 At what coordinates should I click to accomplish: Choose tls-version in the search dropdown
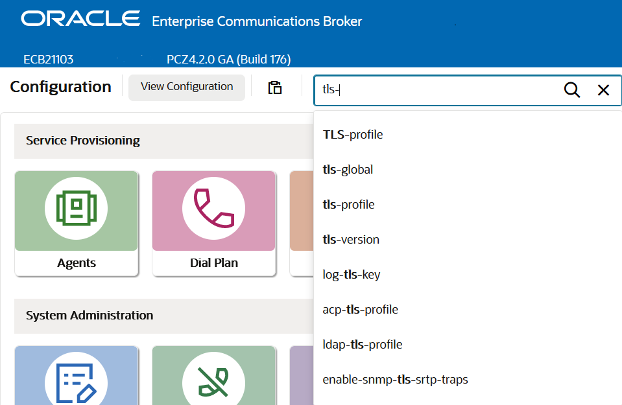point(351,239)
